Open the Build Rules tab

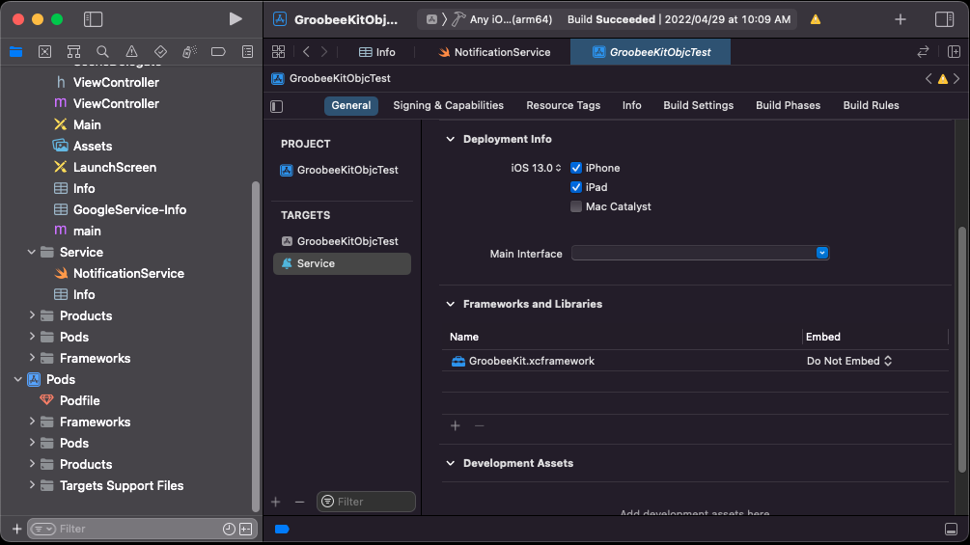coord(871,106)
